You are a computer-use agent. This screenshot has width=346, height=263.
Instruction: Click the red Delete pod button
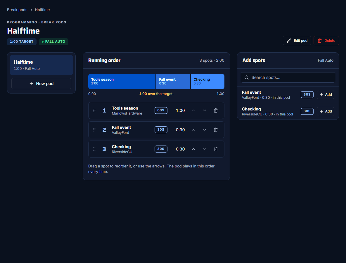click(326, 41)
